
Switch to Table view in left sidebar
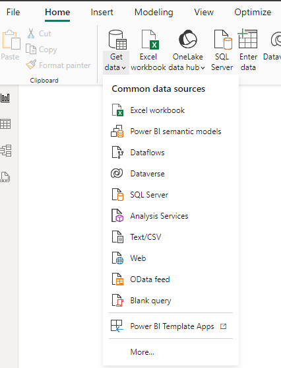(5, 124)
